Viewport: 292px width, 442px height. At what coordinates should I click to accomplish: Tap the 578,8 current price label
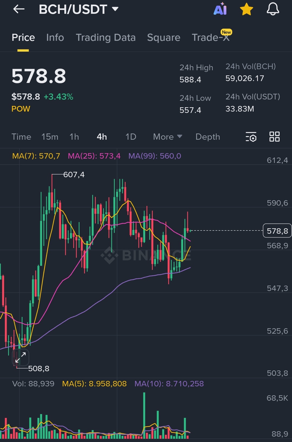click(x=277, y=231)
